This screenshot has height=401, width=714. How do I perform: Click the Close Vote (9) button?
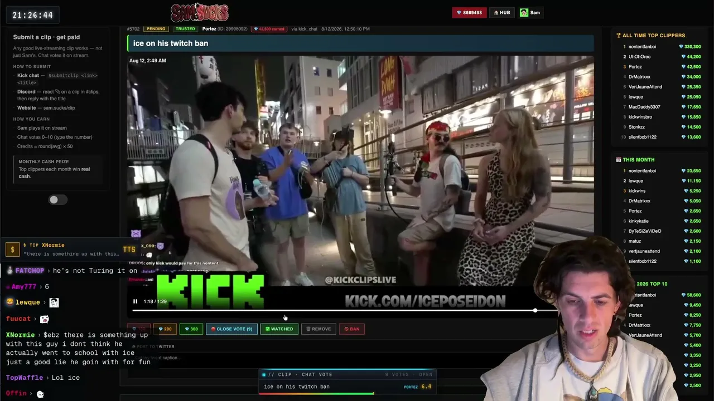(x=231, y=329)
